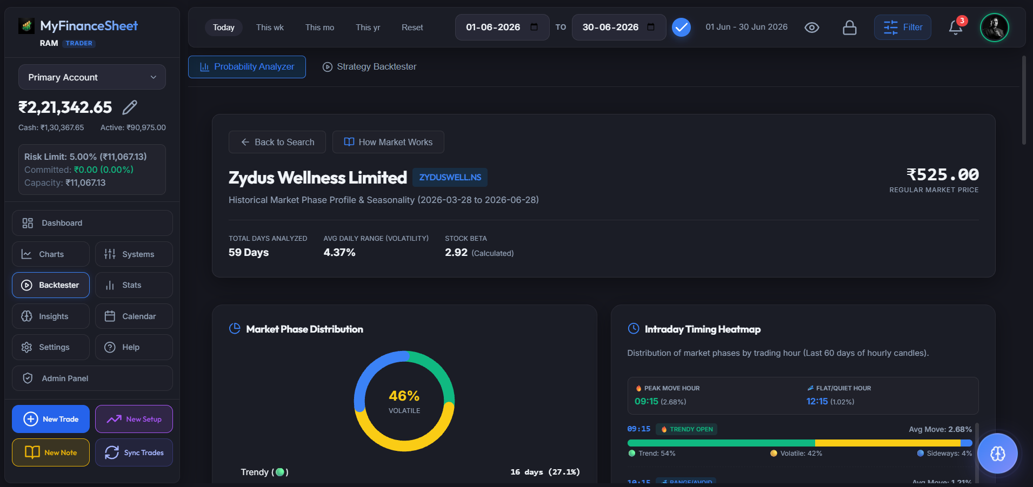Open the Charts page

coord(51,254)
